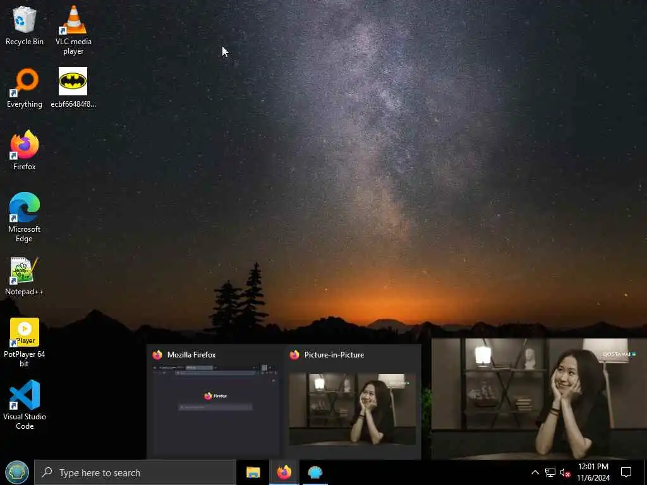The width and height of the screenshot is (647, 485).
Task: Select the Notepad++ desktop shortcut
Action: click(x=25, y=276)
